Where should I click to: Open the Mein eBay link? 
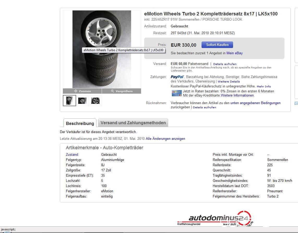pos(235,53)
